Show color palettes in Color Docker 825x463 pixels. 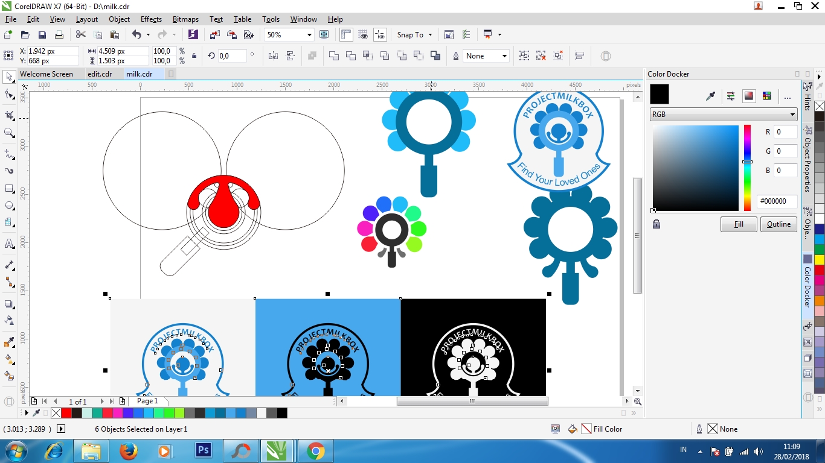coord(766,96)
